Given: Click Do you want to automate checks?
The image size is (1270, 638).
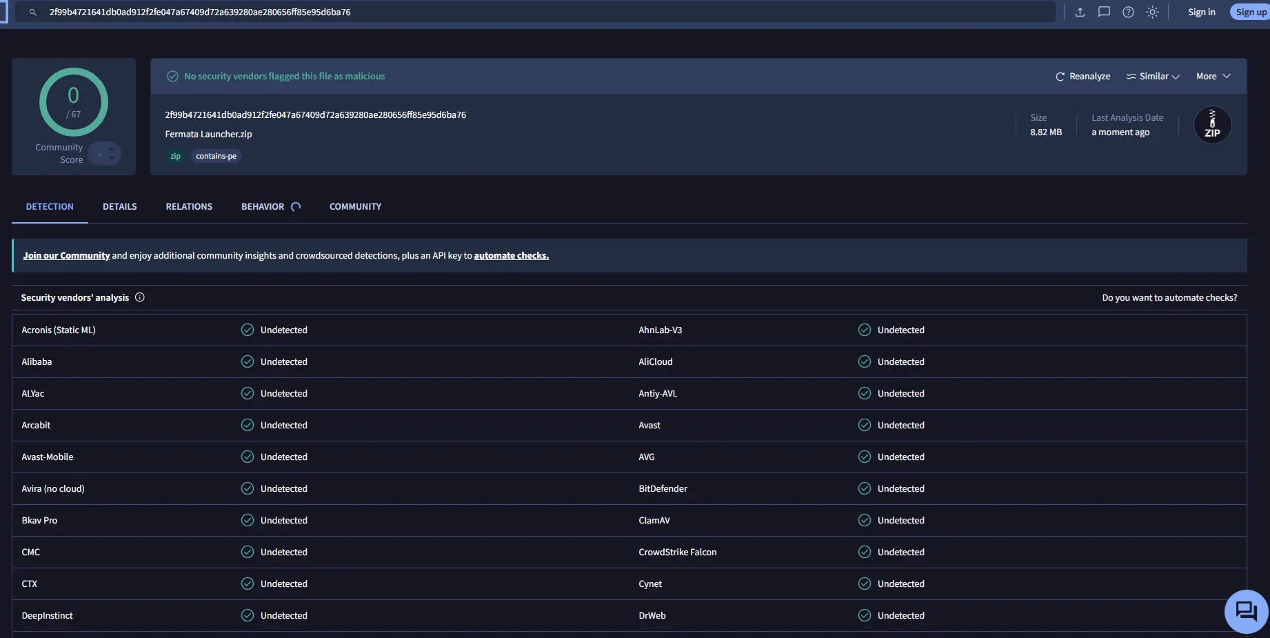Looking at the screenshot, I should pos(1169,298).
